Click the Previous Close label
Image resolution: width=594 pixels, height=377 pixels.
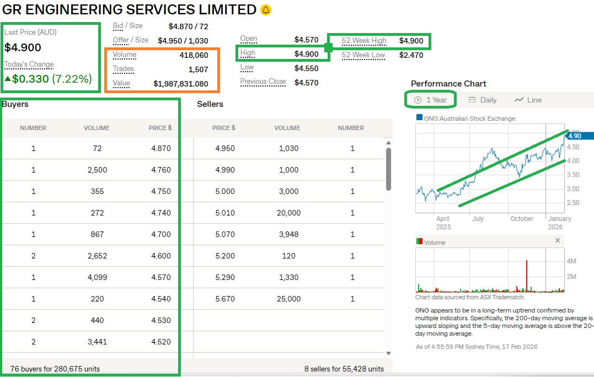[263, 82]
